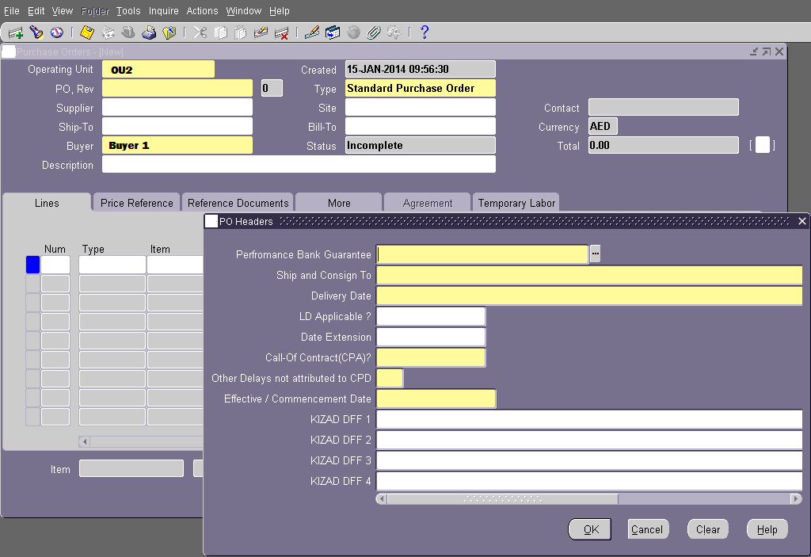Select the Find flashlight icon
The height and width of the screenshot is (557, 811).
pyautogui.click(x=35, y=32)
